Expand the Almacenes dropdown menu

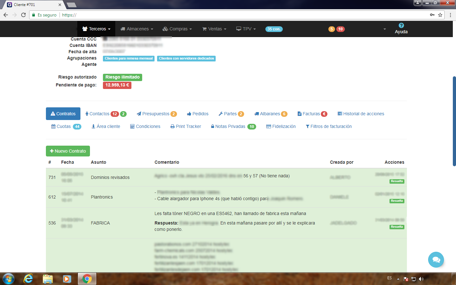pyautogui.click(x=137, y=29)
